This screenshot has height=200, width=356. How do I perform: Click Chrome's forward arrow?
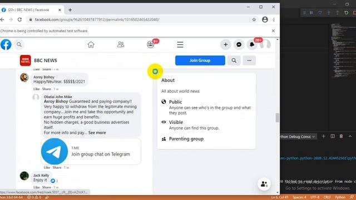coord(11,20)
